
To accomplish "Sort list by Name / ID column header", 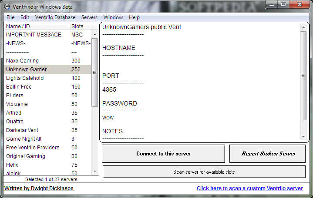I will click(37, 26).
